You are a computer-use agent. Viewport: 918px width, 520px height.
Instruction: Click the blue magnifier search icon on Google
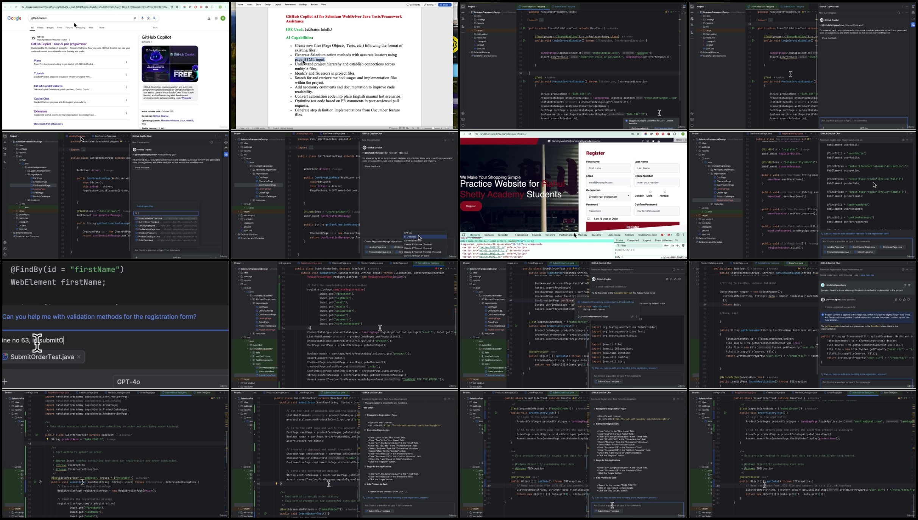154,18
